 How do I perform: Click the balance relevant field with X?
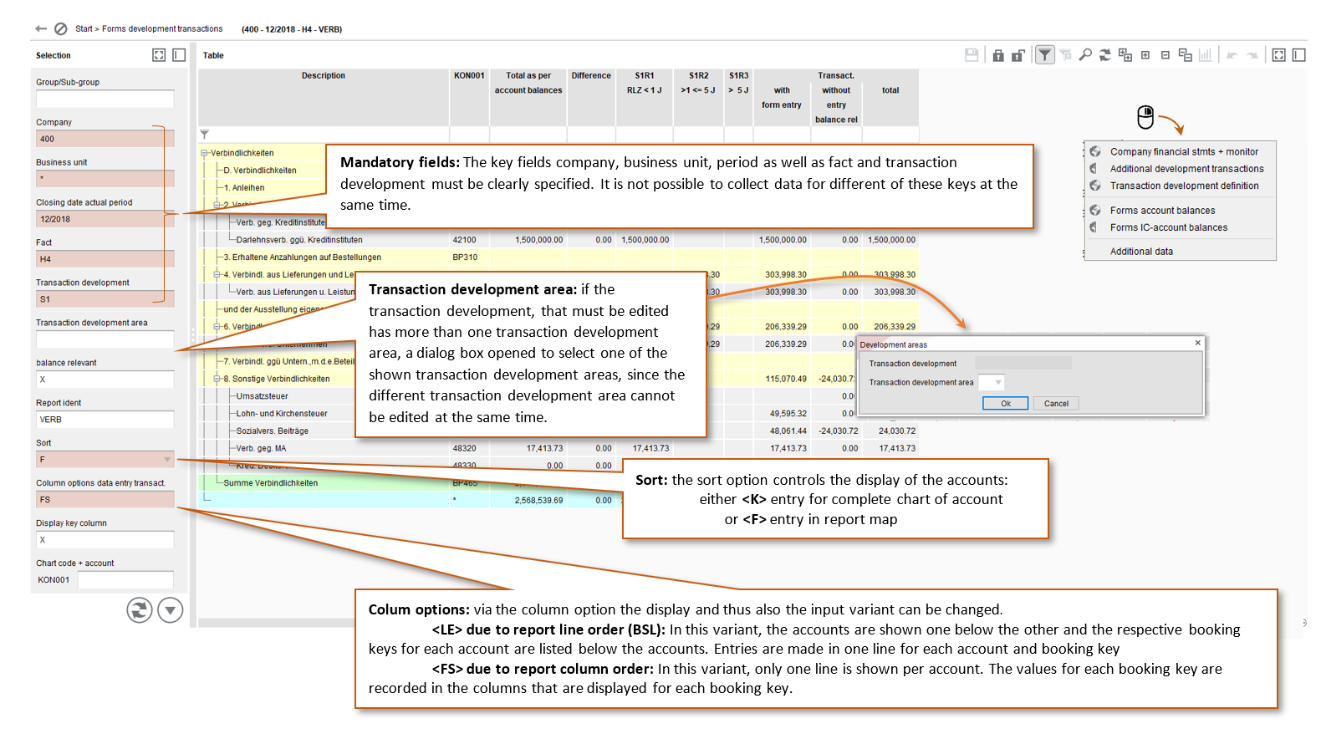coord(105,380)
